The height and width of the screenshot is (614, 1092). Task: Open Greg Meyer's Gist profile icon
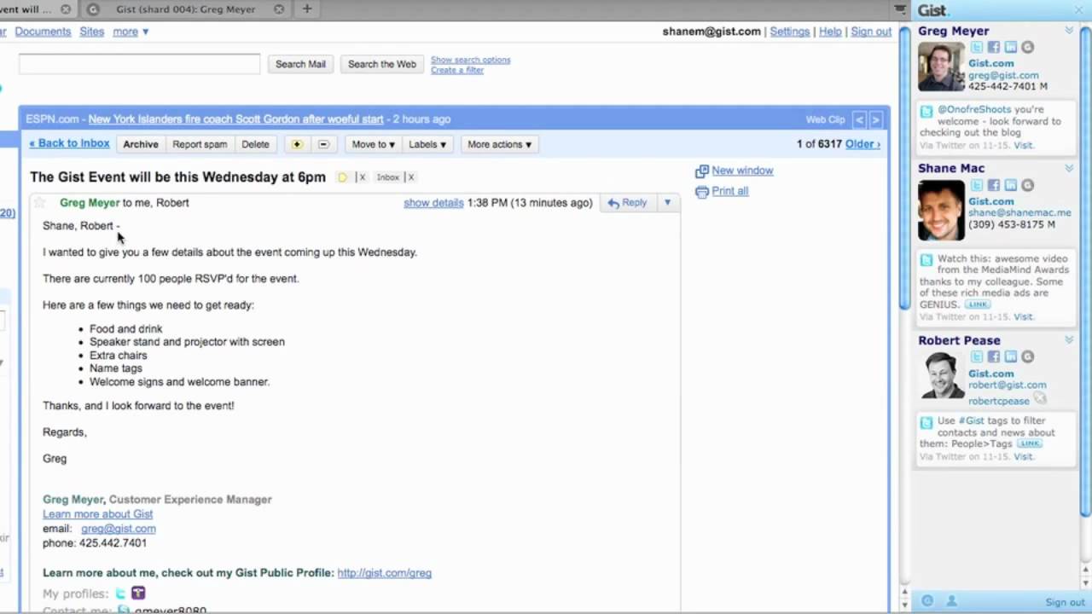click(x=1028, y=48)
